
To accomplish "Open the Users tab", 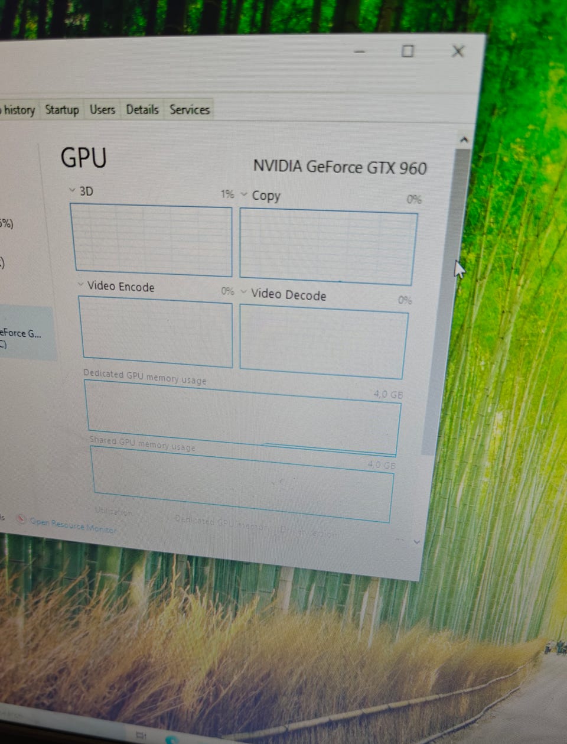I will click(102, 109).
